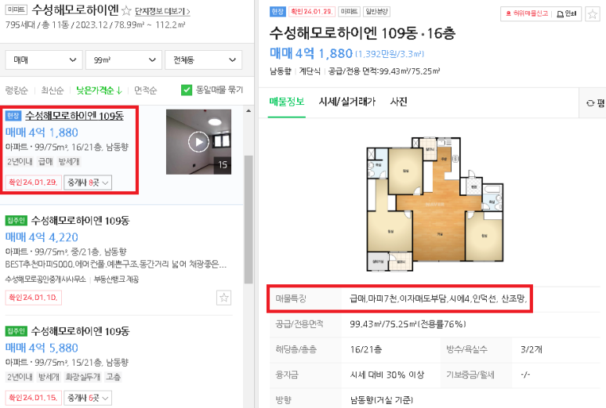
Task: Favorite the complex with star next to title
Action: point(126,10)
